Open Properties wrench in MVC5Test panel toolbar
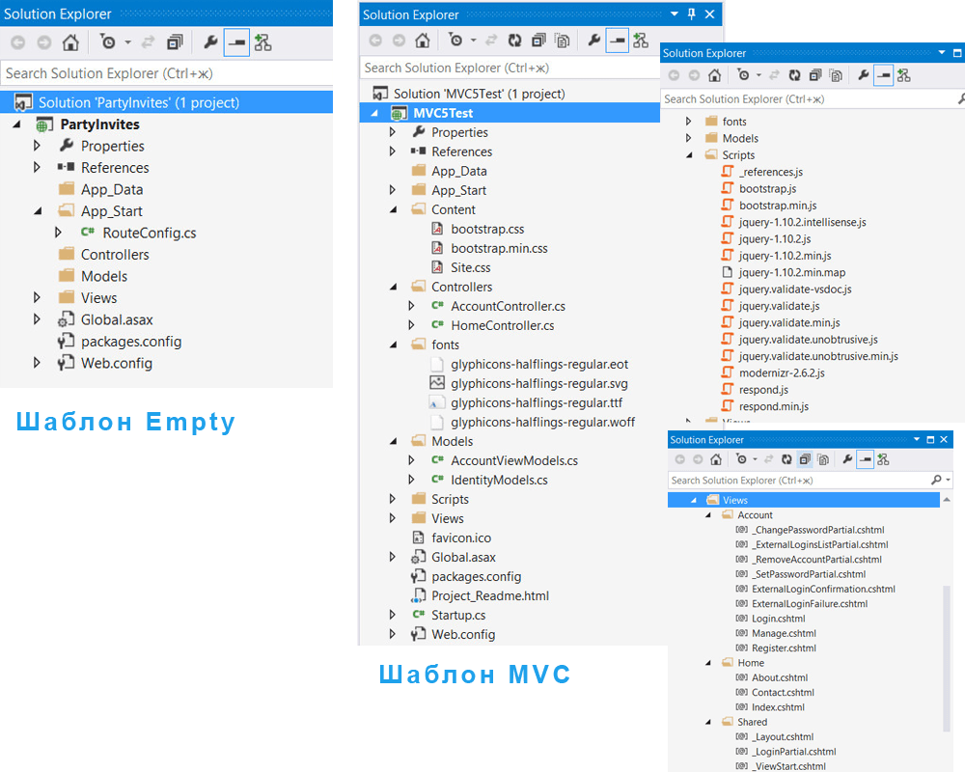Screen dimensions: 965x772 pyautogui.click(x=593, y=41)
